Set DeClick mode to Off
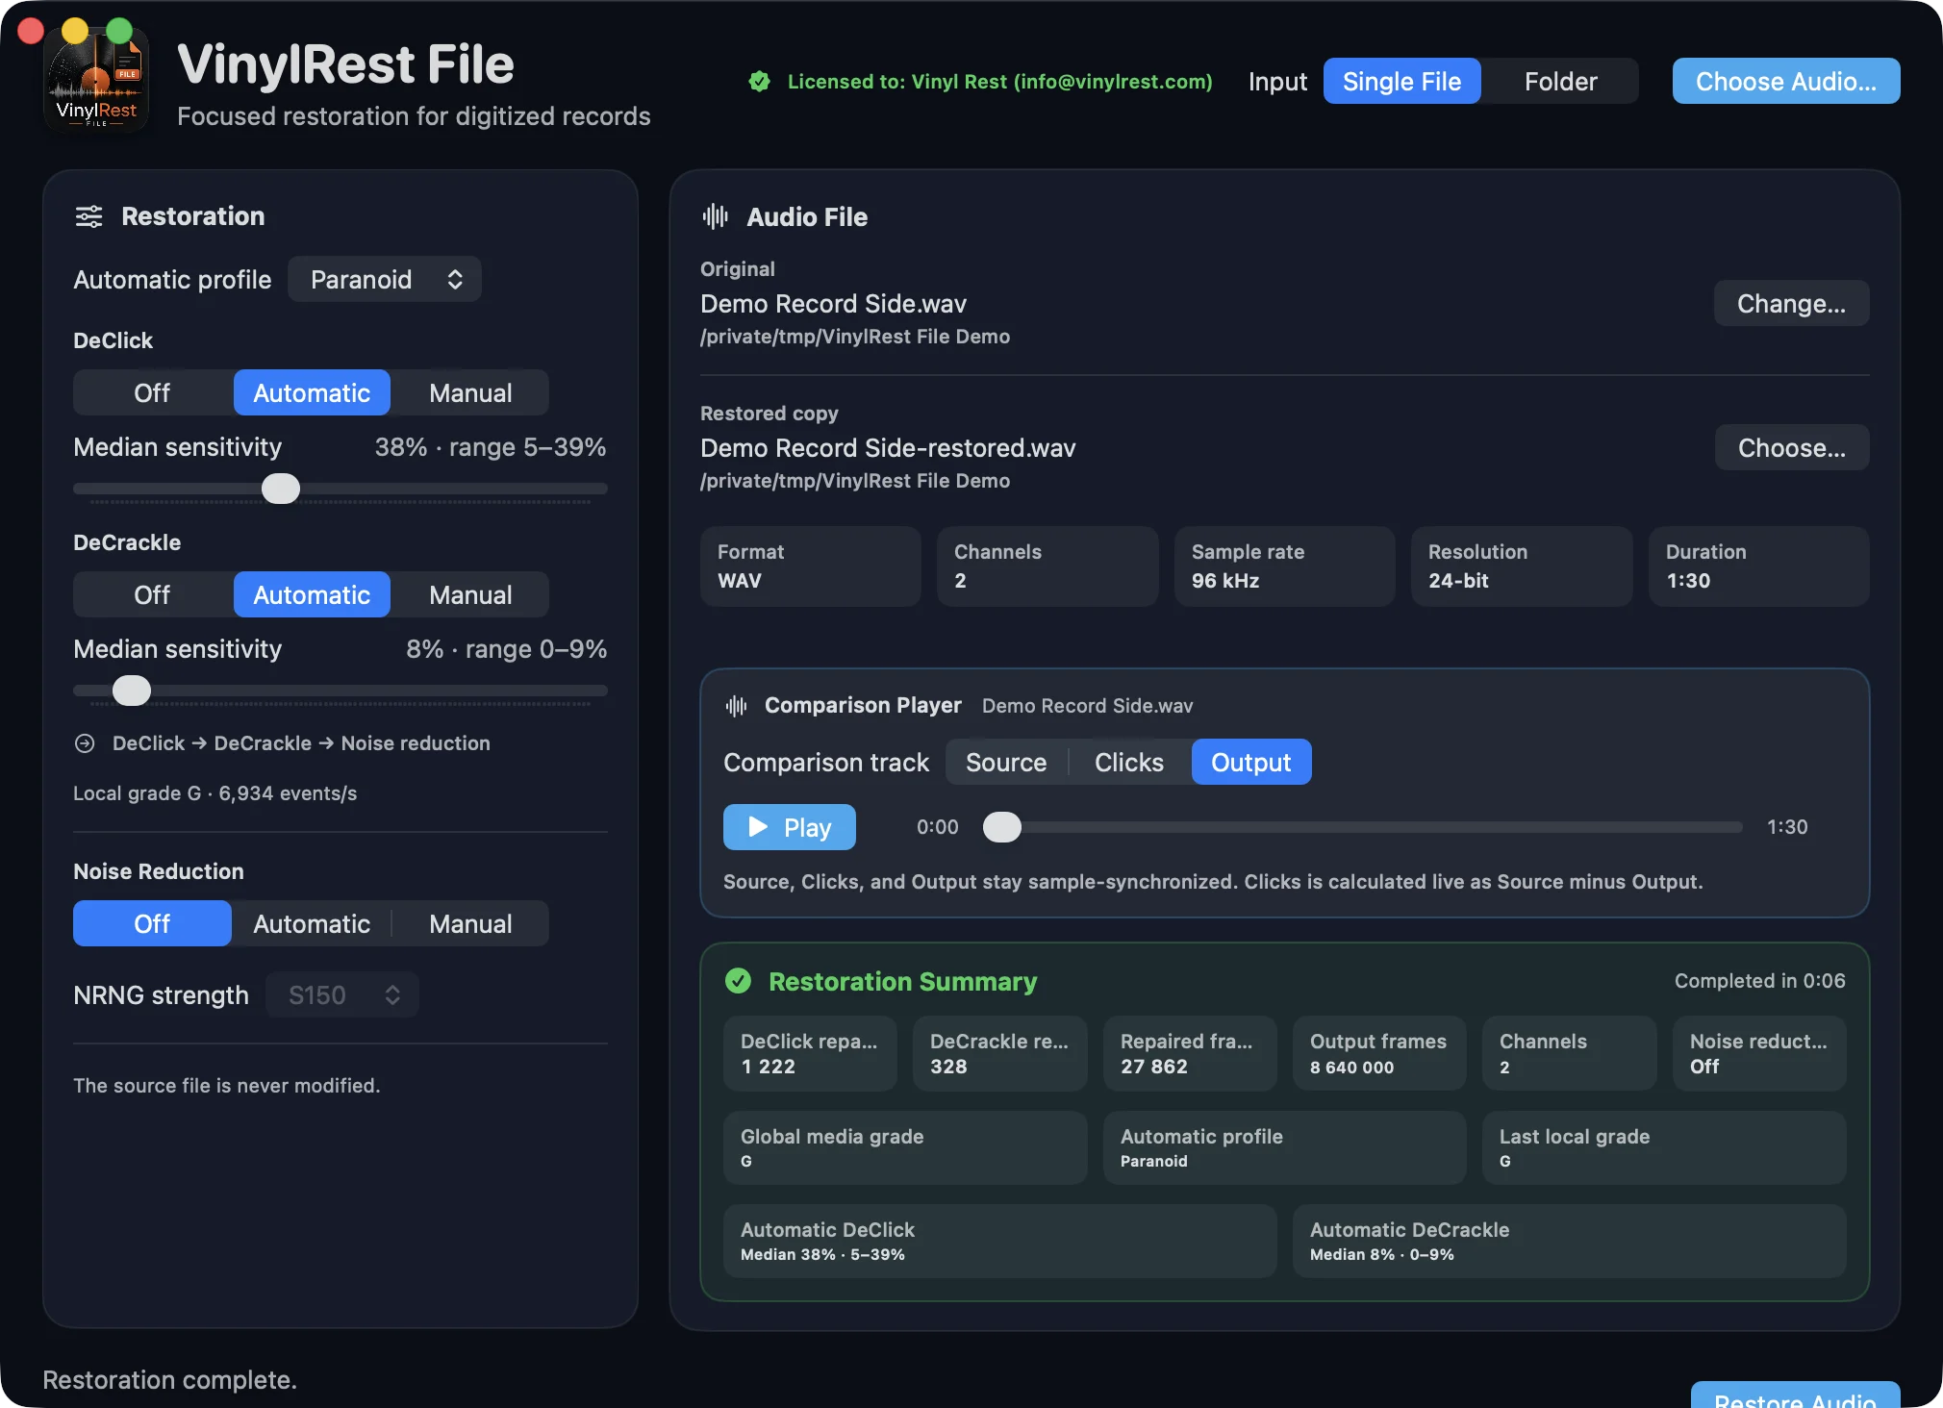This screenshot has height=1408, width=1943. click(152, 392)
